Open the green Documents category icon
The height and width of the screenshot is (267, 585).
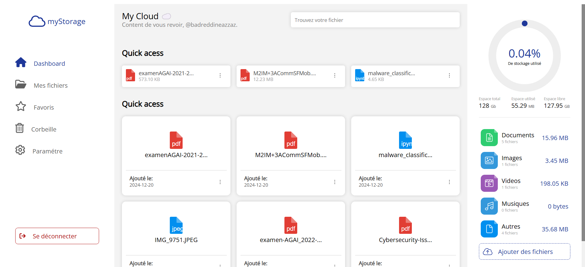click(x=489, y=138)
